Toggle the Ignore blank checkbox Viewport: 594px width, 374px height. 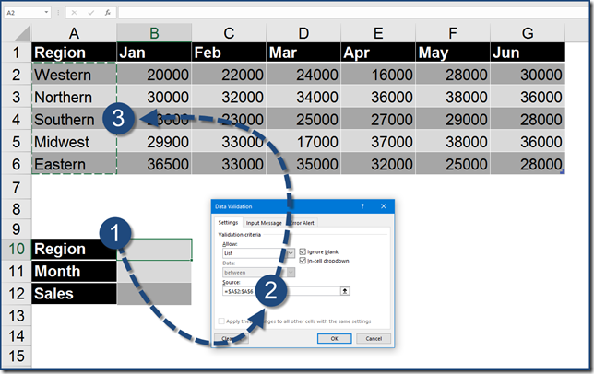click(303, 251)
